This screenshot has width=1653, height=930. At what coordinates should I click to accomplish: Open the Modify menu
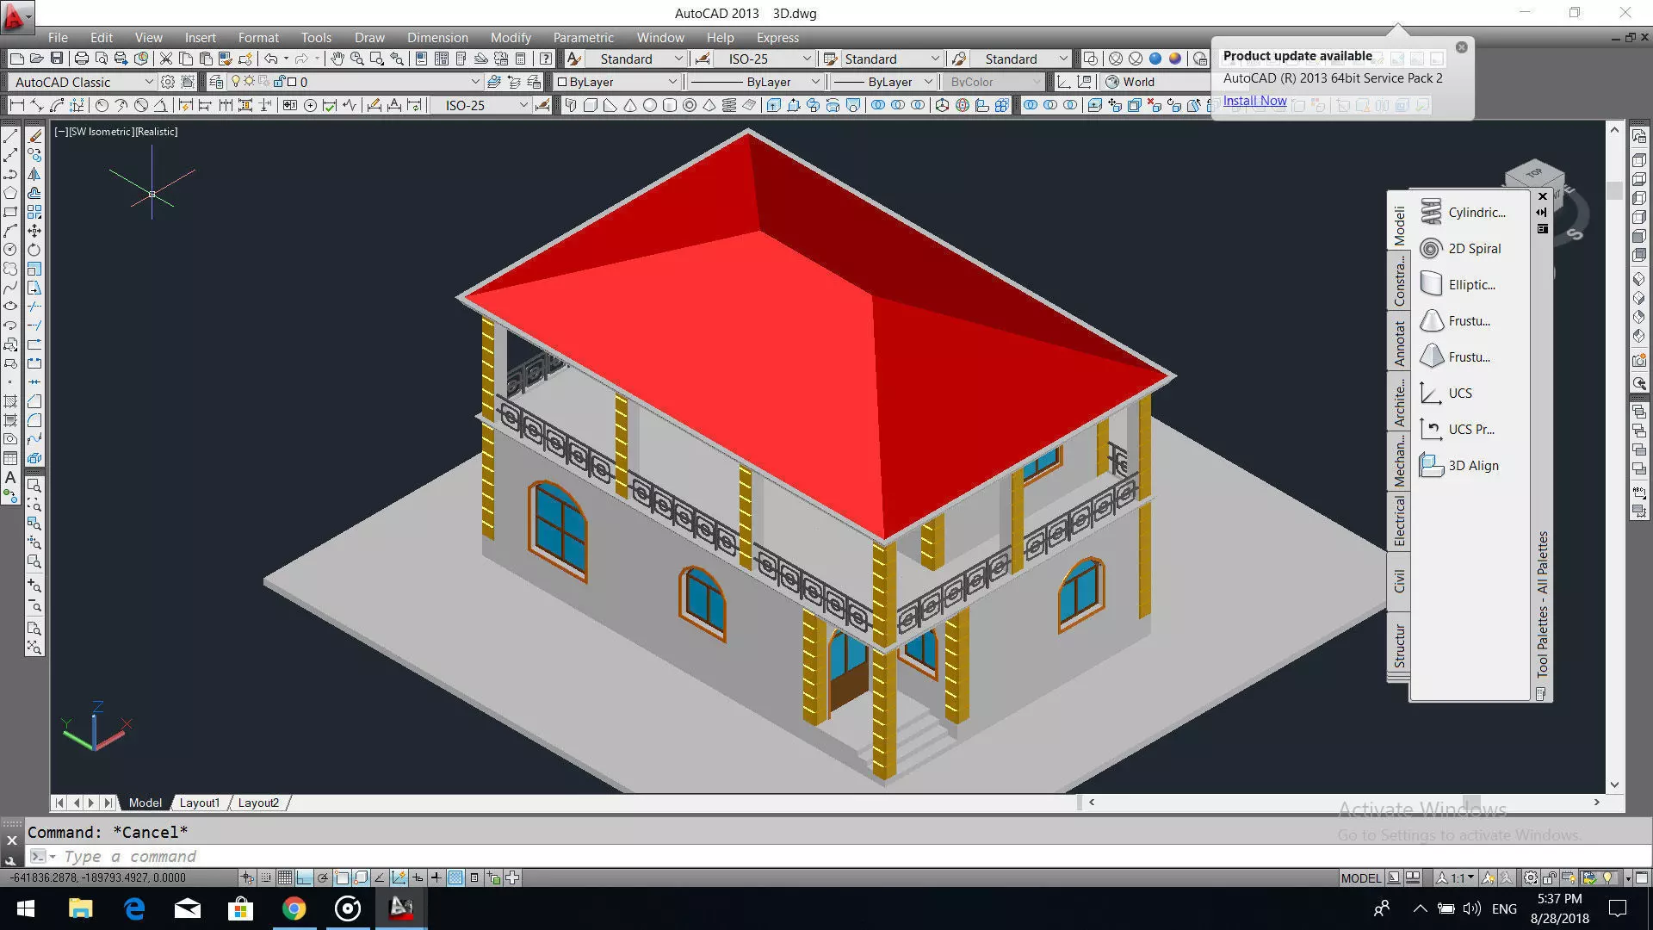click(x=511, y=37)
